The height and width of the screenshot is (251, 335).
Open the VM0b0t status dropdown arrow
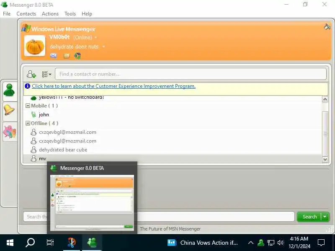pyautogui.click(x=96, y=38)
